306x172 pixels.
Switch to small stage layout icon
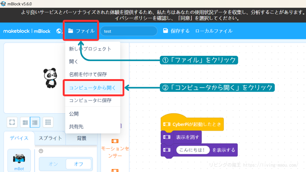[x=25, y=122]
